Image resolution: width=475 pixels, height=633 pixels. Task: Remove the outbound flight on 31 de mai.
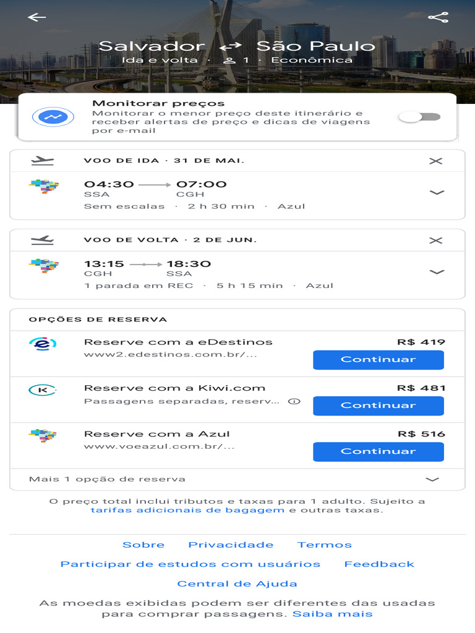(x=436, y=161)
